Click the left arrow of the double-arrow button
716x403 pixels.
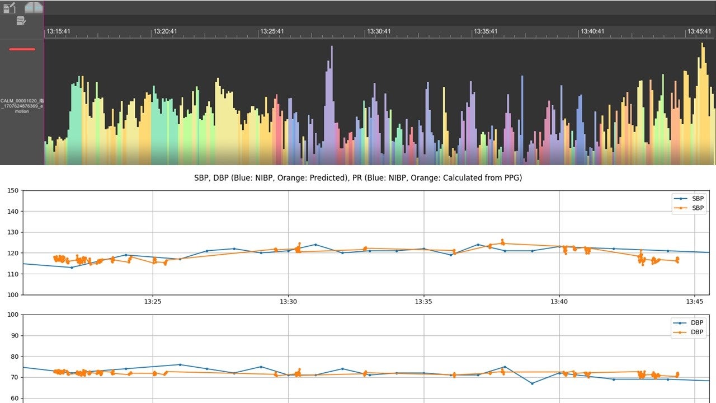29,7
